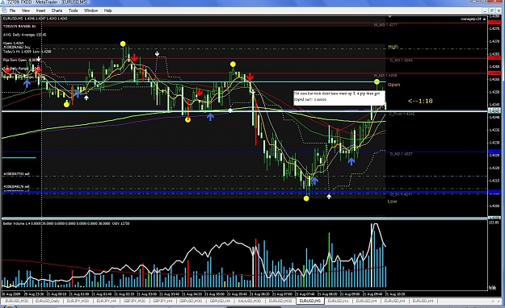Click the 'D_M3 1.4264' pivot label

tap(402, 60)
